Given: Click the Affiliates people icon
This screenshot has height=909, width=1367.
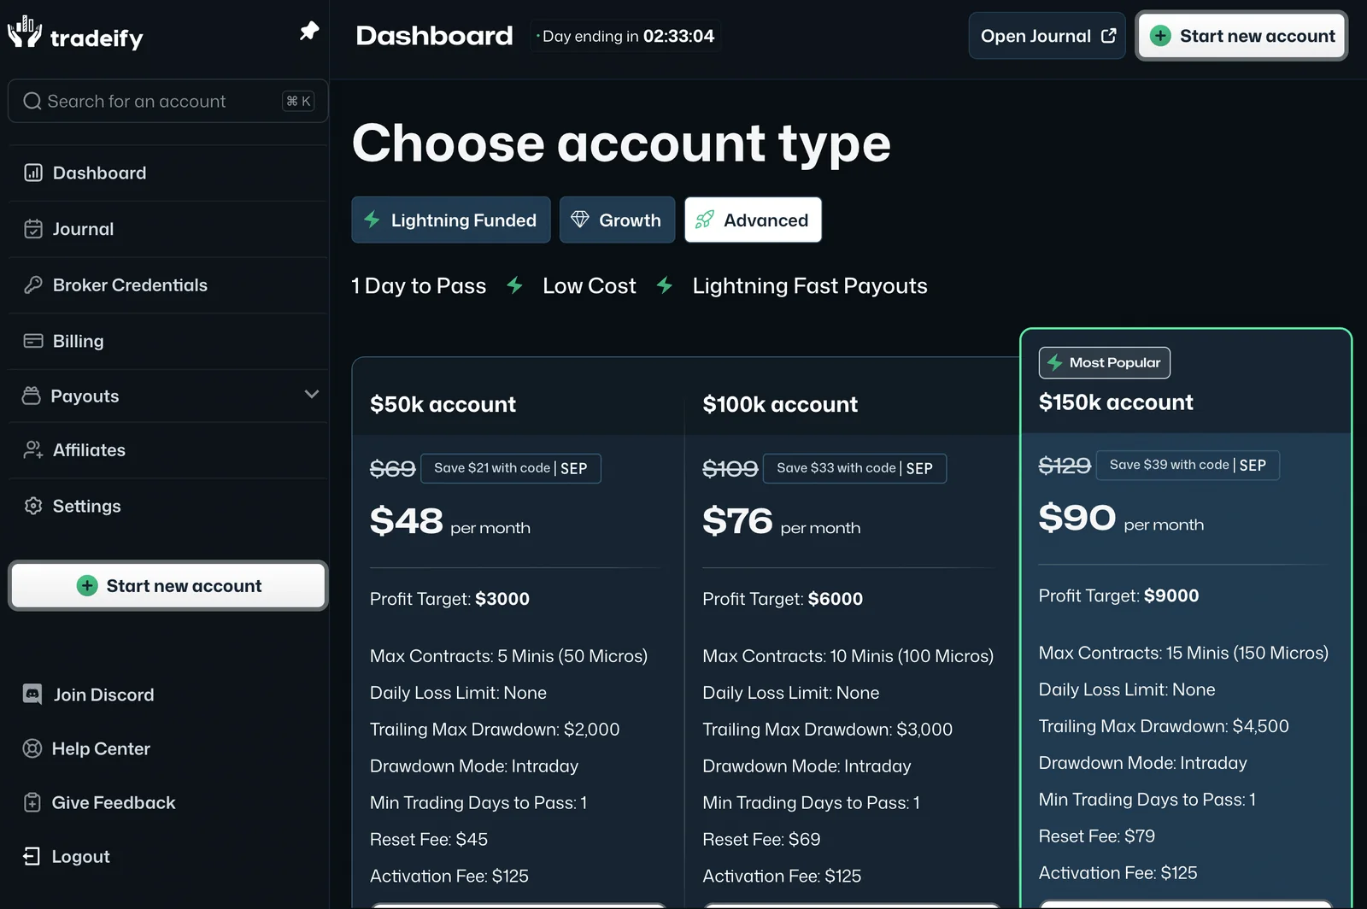Looking at the screenshot, I should point(33,449).
